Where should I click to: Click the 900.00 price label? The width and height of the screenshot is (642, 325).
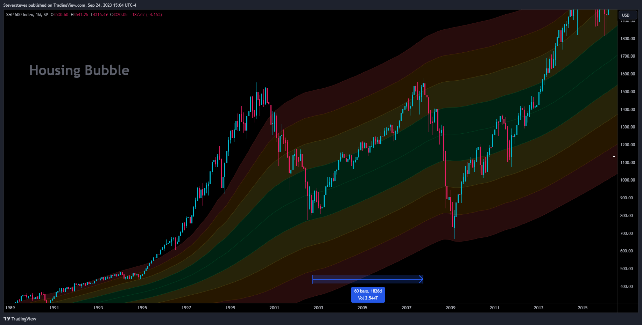tap(627, 198)
